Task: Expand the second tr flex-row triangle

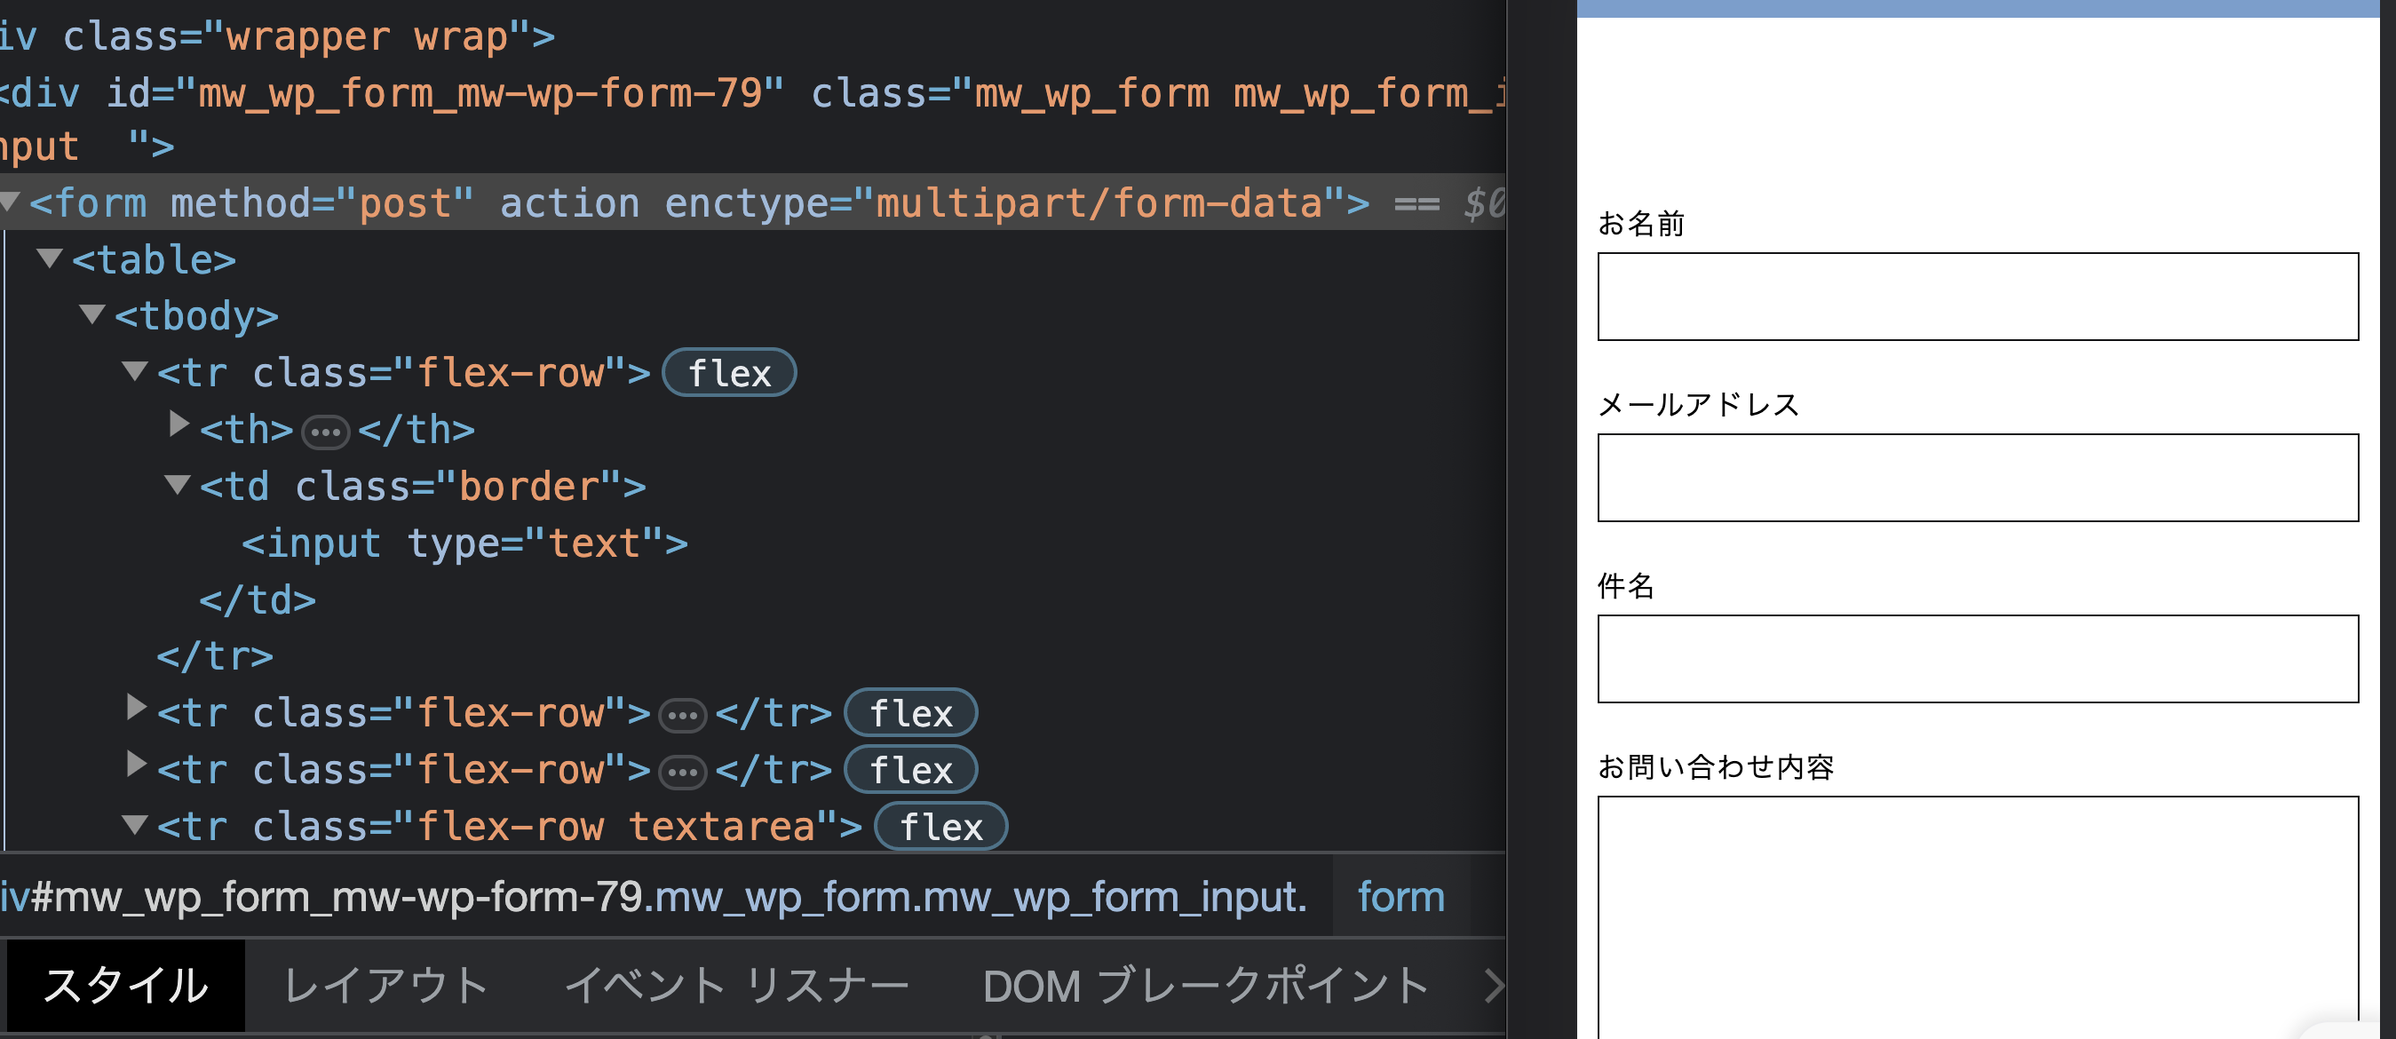Action: (x=136, y=708)
